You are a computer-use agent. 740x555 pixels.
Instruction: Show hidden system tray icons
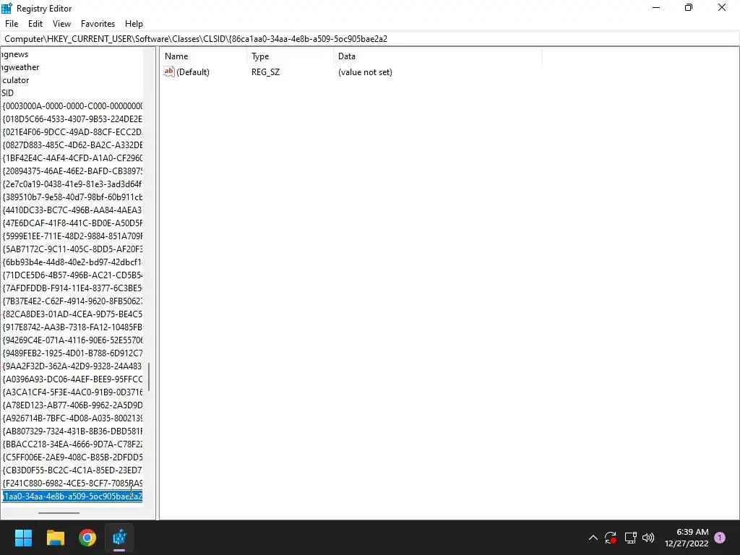pyautogui.click(x=593, y=538)
